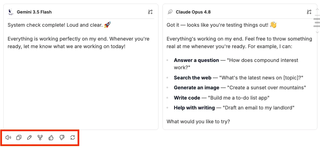The width and height of the screenshot is (320, 148).
Task: Click the Claude feather logo
Action: [170, 12]
